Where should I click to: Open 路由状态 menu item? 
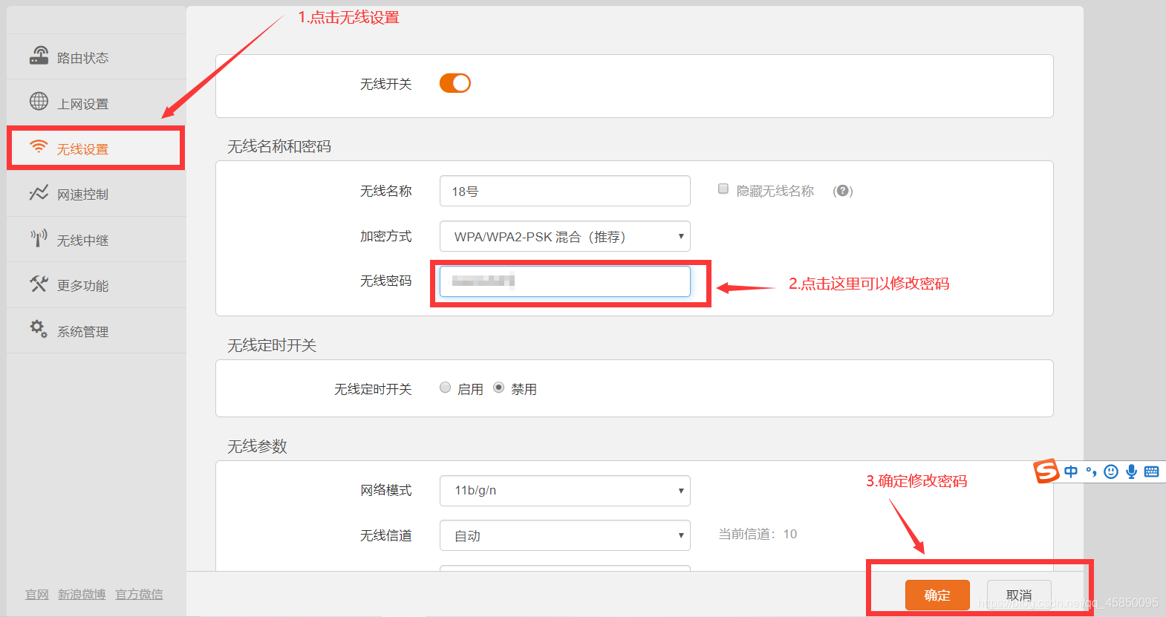(97, 57)
